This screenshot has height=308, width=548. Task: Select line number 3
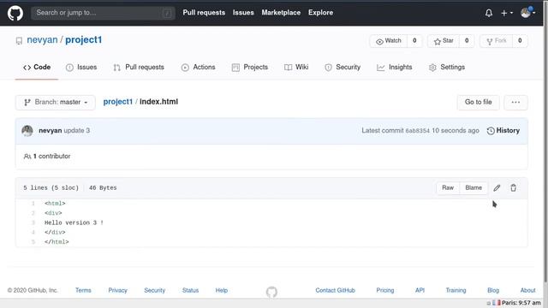pyautogui.click(x=33, y=222)
